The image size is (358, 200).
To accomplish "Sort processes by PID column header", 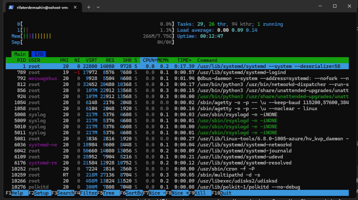I will point(21,60).
